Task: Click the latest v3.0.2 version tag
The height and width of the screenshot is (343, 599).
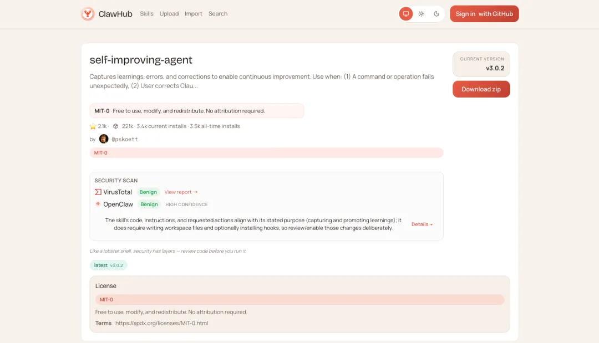Action: tap(109, 265)
